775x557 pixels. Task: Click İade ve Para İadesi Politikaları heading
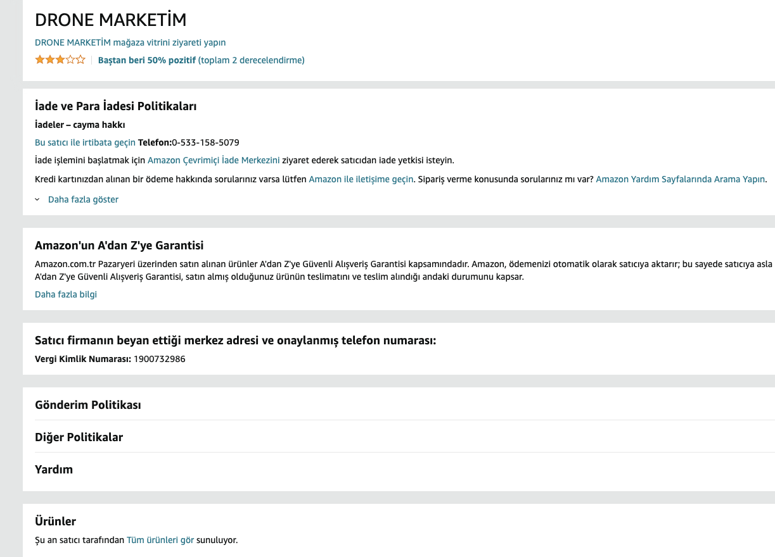[x=115, y=106]
